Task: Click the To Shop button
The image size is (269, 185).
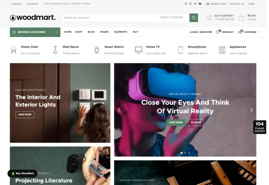Action: click(196, 122)
